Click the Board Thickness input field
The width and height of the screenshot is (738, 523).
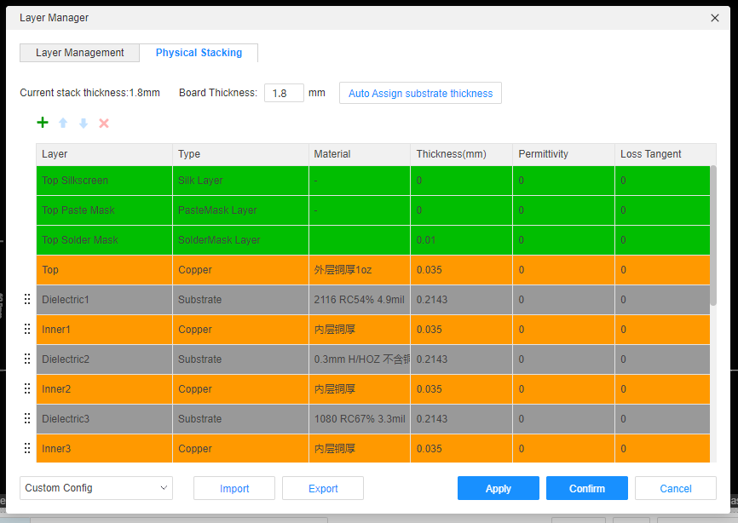(x=284, y=93)
